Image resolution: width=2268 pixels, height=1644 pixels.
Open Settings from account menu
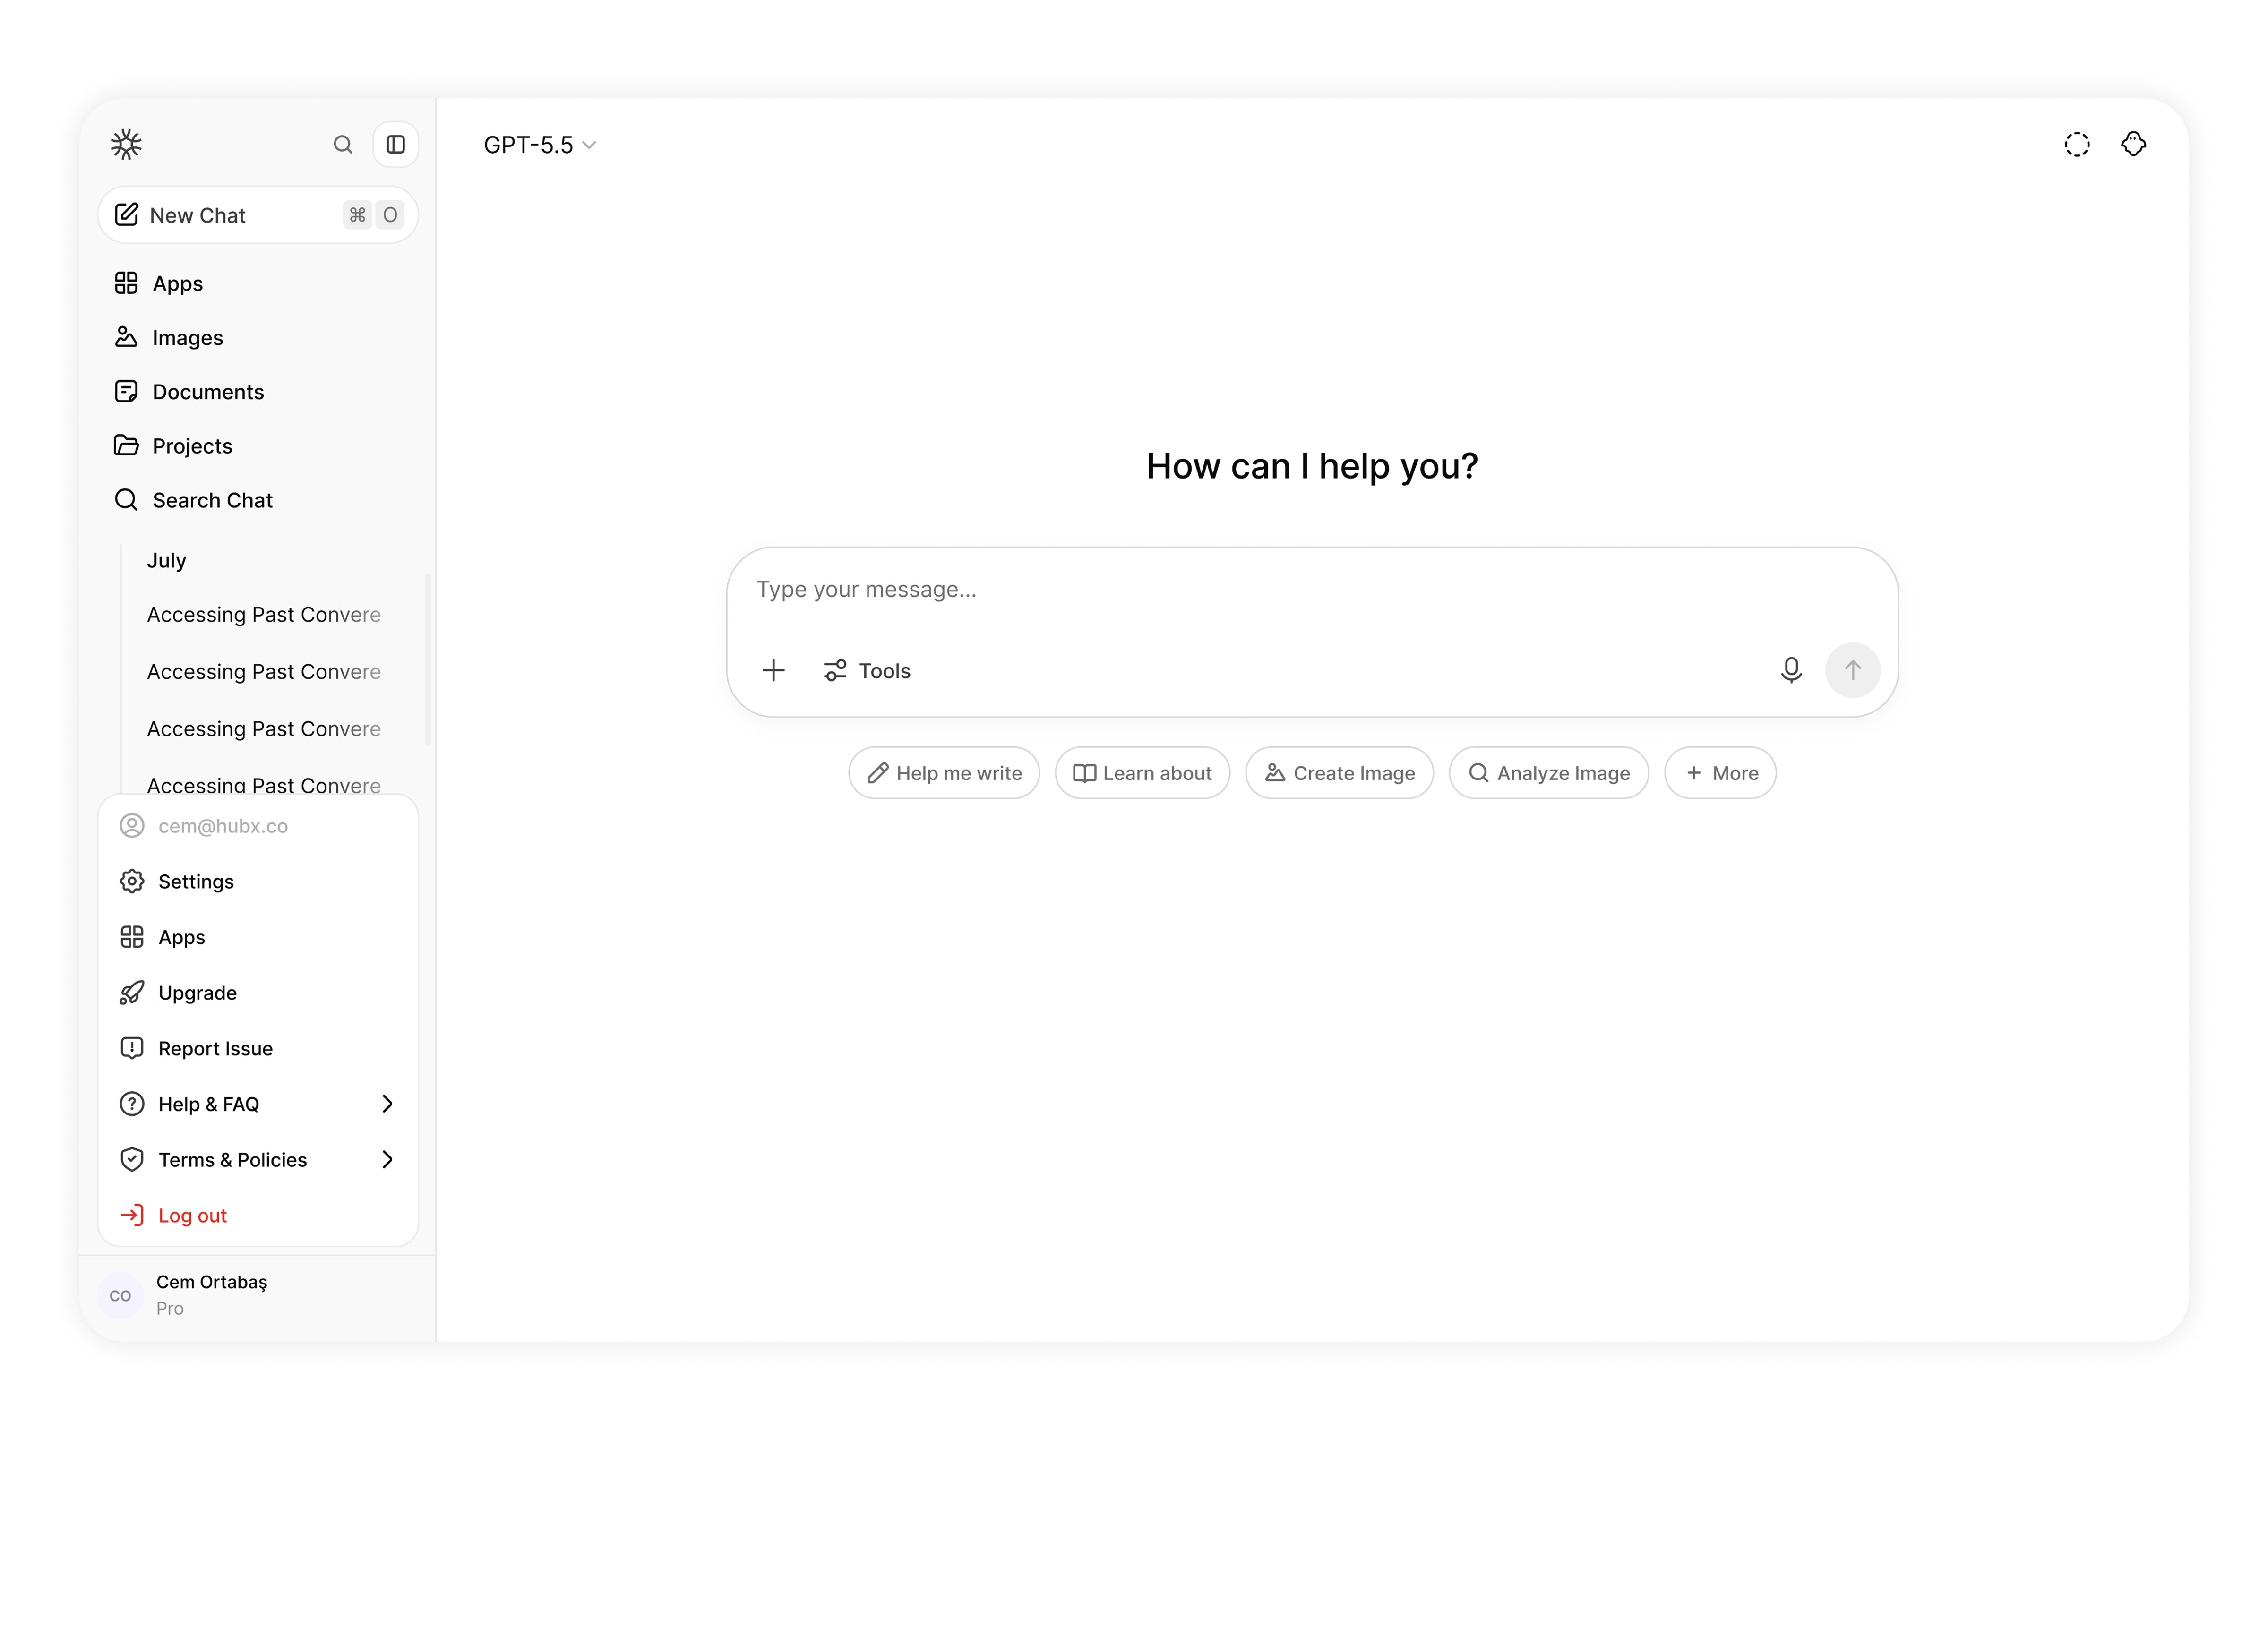(x=258, y=882)
